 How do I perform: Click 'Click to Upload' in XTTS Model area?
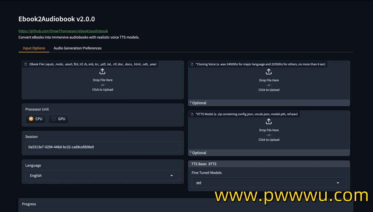point(269,140)
